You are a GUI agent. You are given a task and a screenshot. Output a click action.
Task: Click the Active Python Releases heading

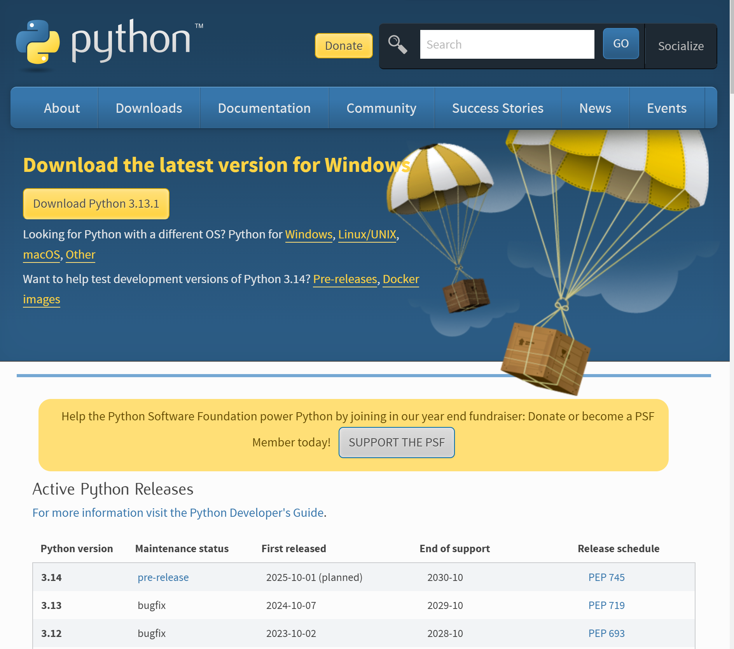113,489
